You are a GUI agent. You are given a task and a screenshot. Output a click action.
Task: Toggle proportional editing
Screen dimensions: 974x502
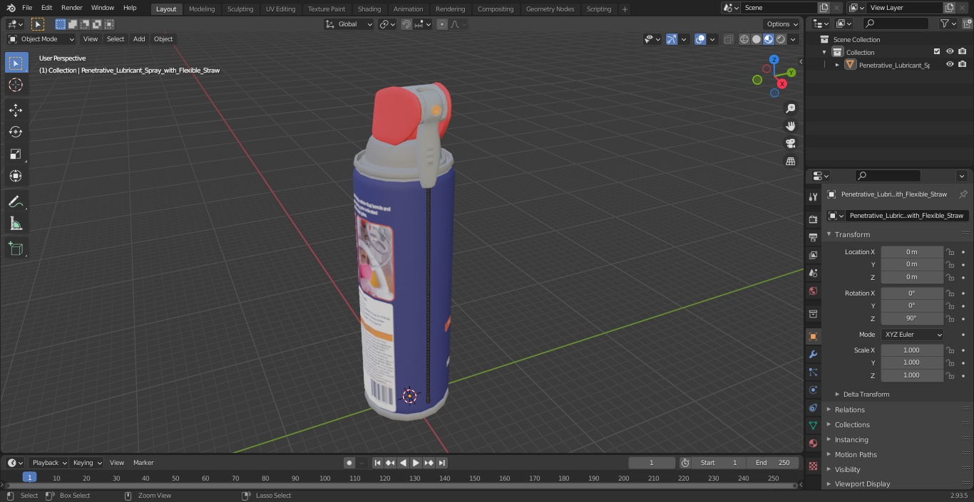[x=442, y=24]
